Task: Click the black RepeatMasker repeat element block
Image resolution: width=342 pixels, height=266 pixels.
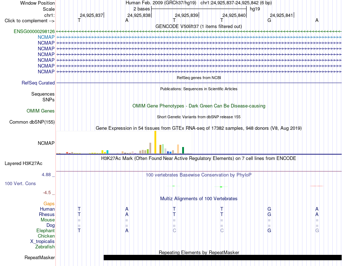Action: coord(222,257)
